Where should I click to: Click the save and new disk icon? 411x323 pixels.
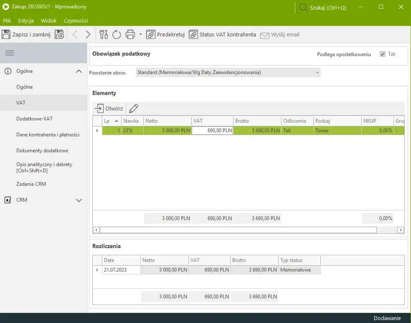click(x=59, y=35)
